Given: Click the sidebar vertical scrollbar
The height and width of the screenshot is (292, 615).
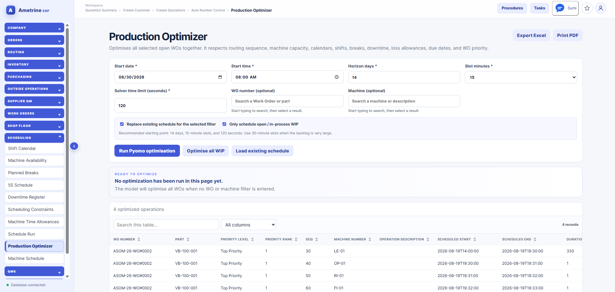Looking at the screenshot, I should [x=67, y=141].
